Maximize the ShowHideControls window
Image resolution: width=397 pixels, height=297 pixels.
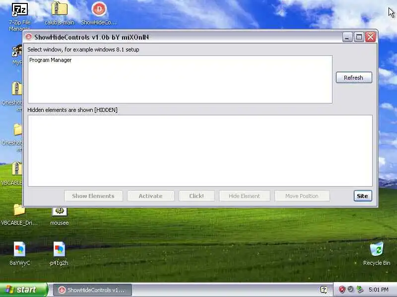click(359, 37)
